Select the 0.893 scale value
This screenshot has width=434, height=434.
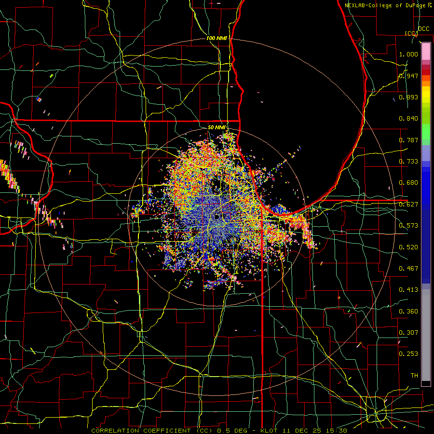click(408, 97)
